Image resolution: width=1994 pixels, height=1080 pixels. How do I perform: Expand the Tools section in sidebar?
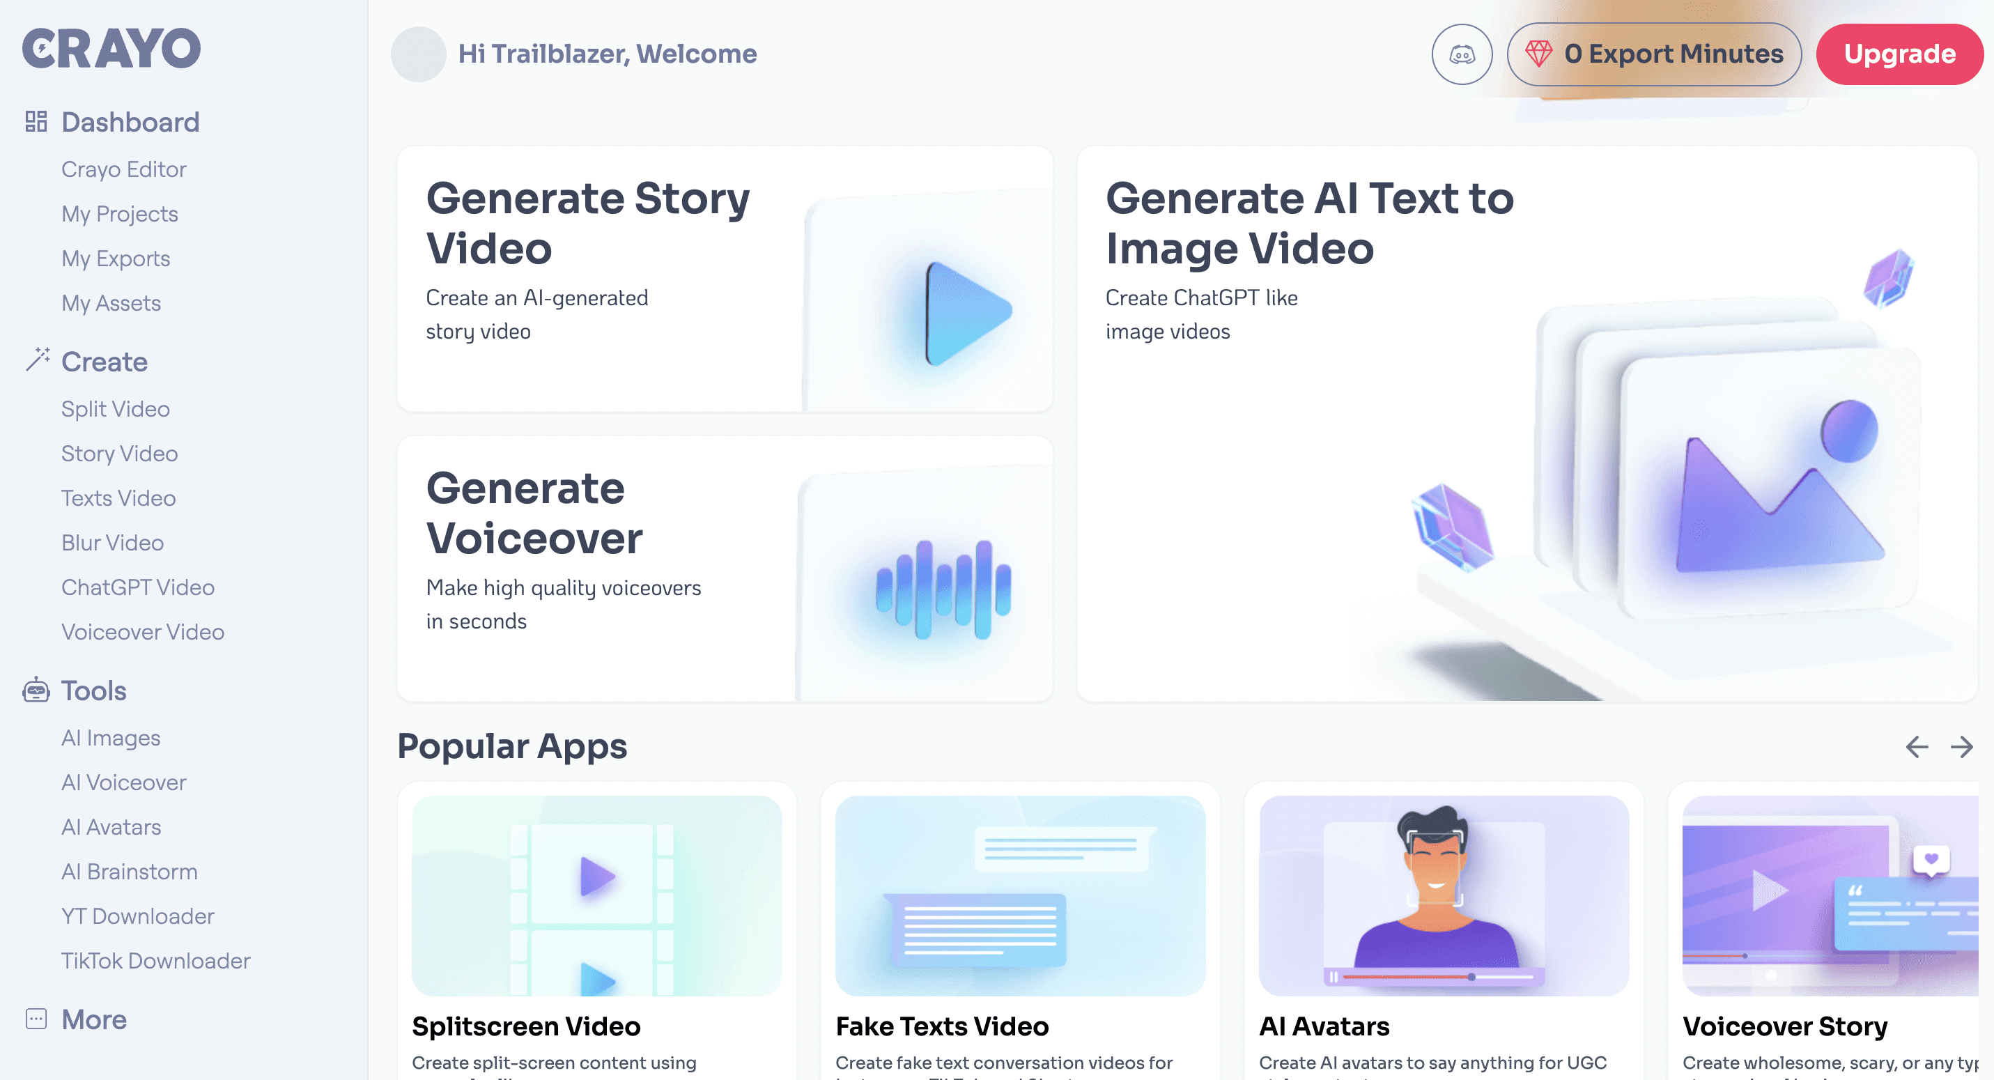tap(92, 691)
